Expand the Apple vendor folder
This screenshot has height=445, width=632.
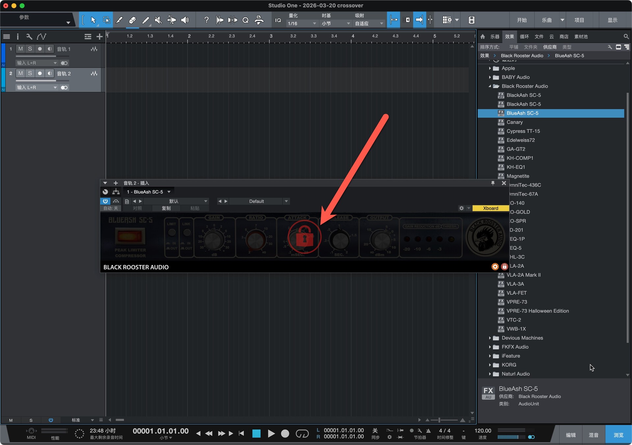click(490, 68)
